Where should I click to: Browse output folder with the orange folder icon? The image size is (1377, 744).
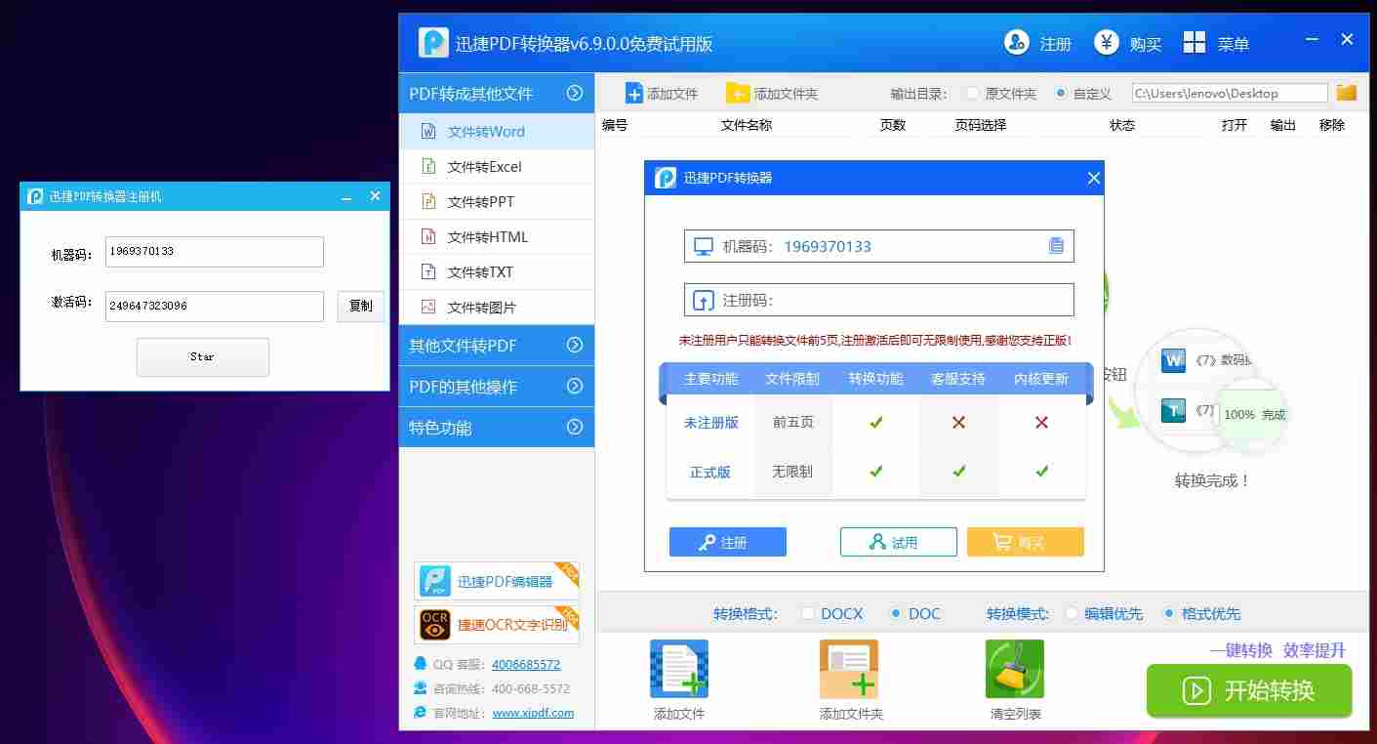point(1347,93)
